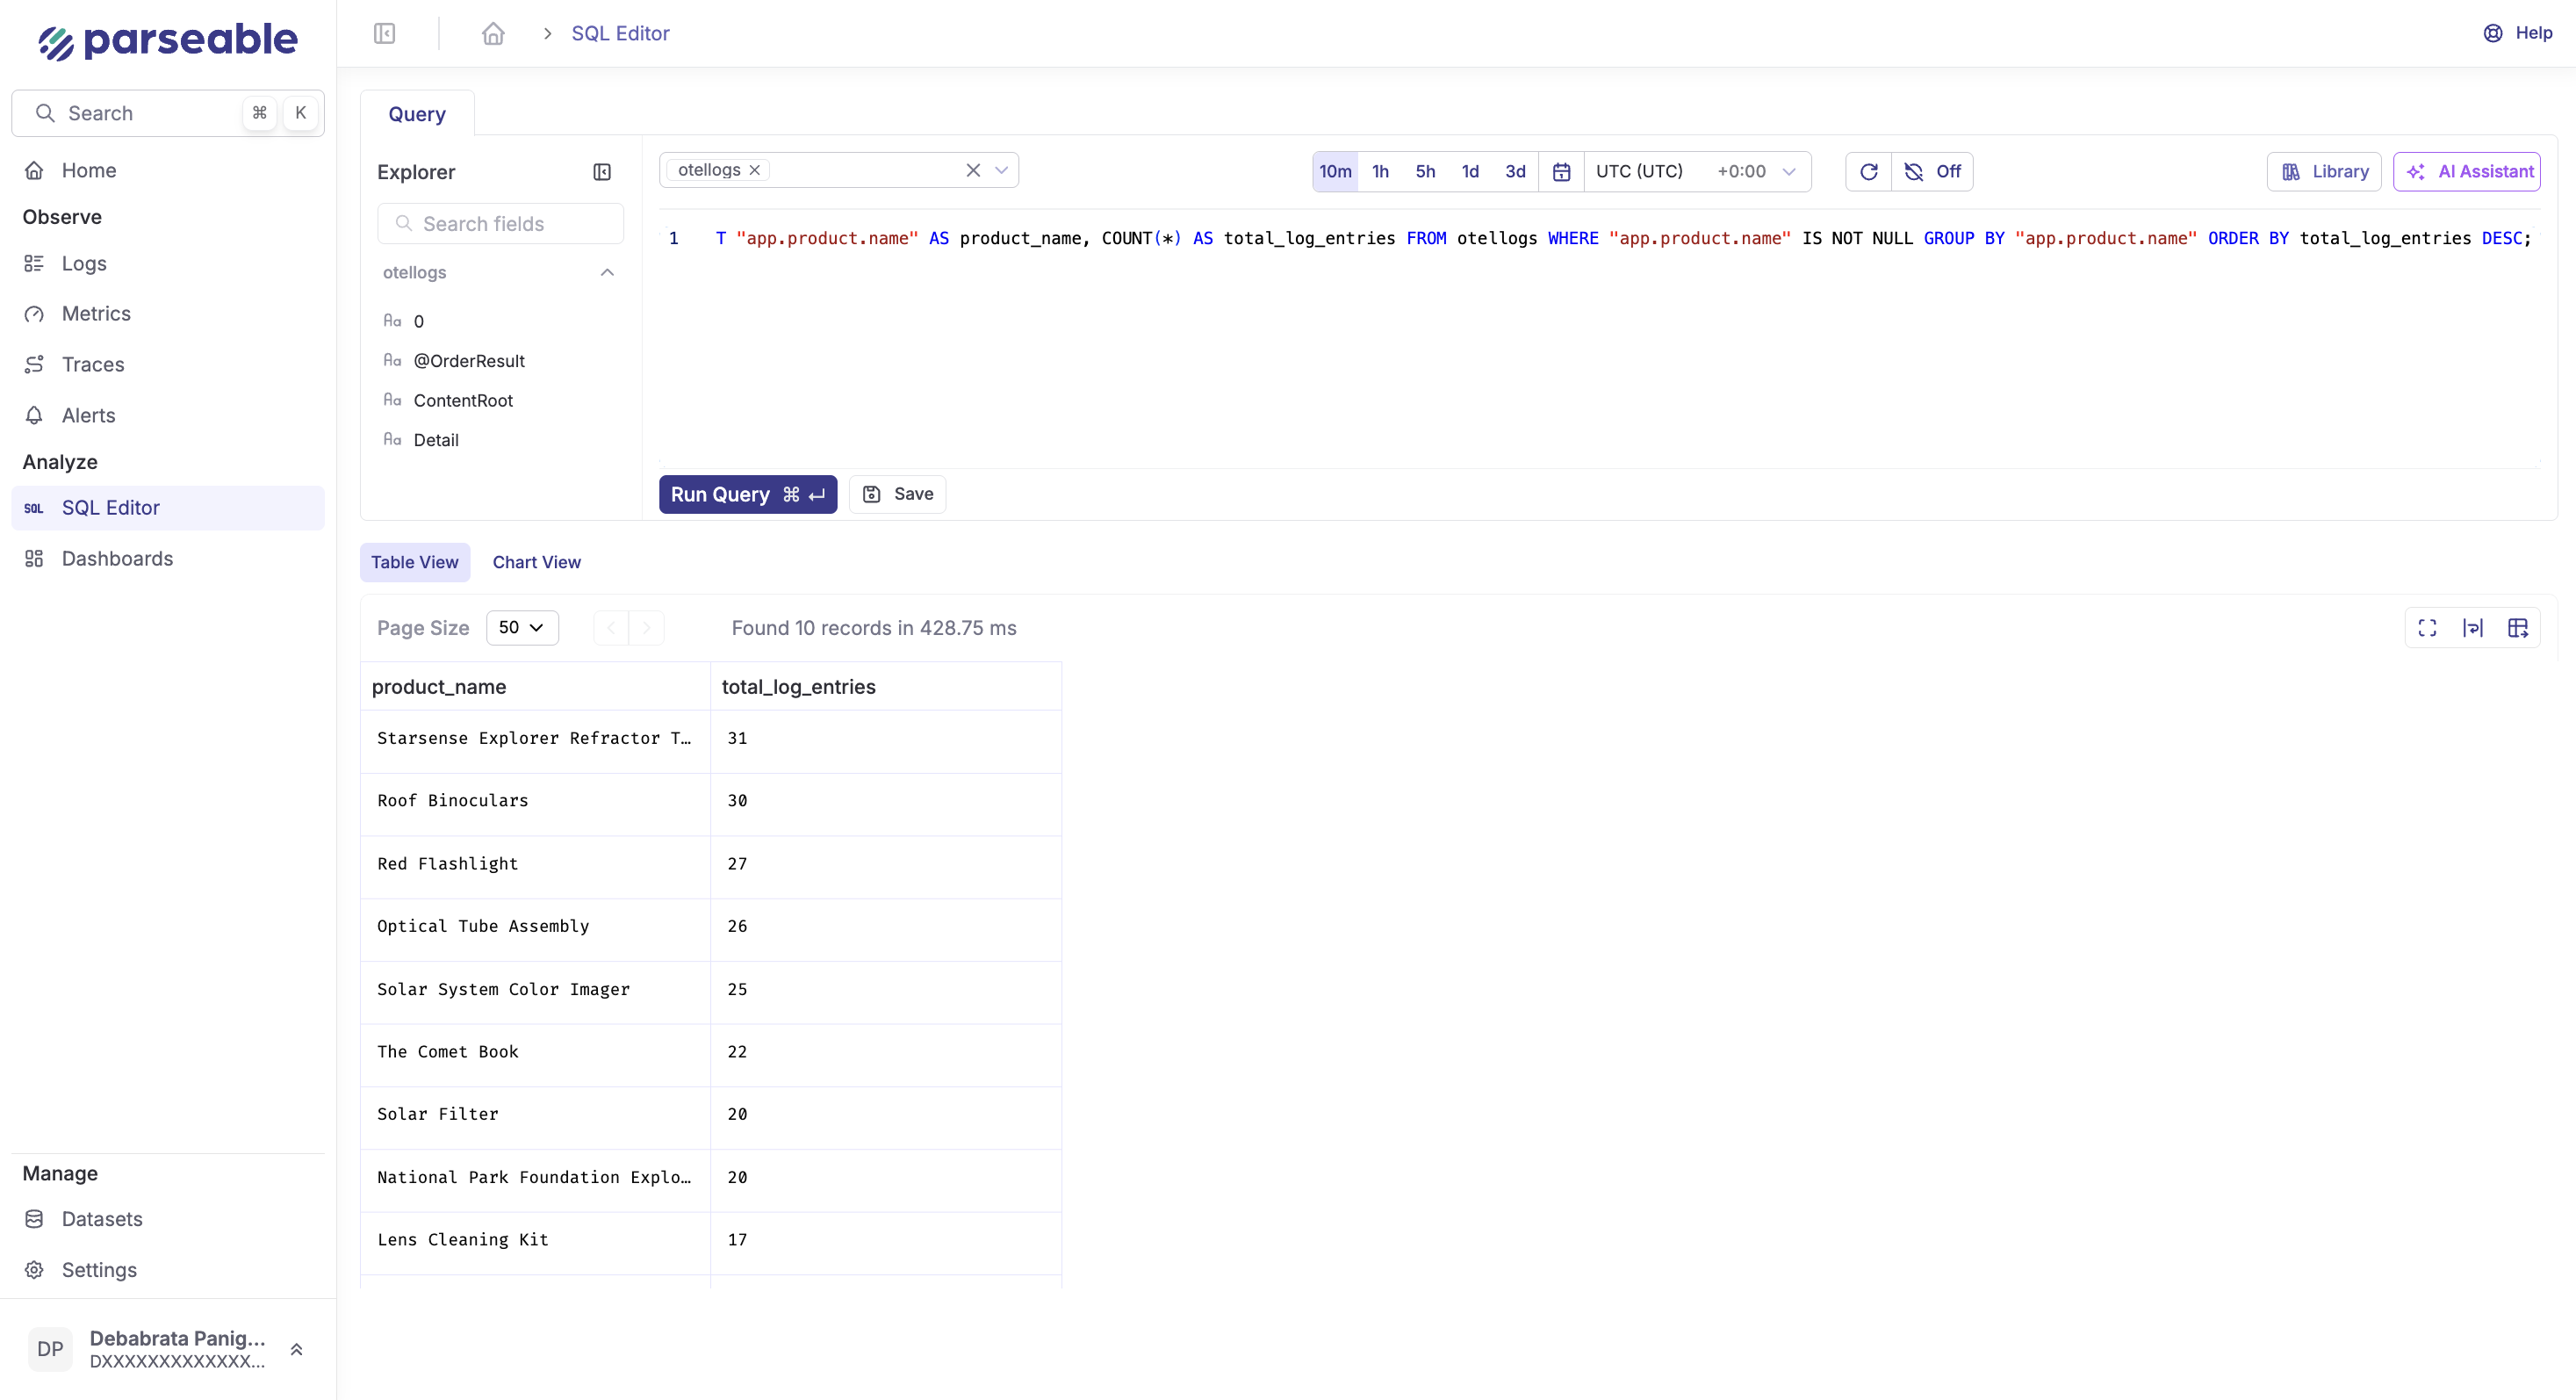Click the Roof Binoculars cell
The image size is (2576, 1400).
click(535, 802)
